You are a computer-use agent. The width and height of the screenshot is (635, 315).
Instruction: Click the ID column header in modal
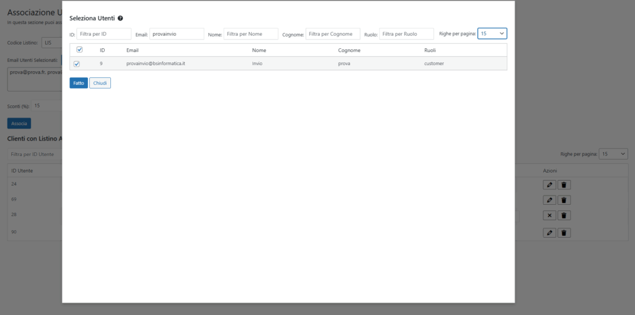[x=102, y=50]
